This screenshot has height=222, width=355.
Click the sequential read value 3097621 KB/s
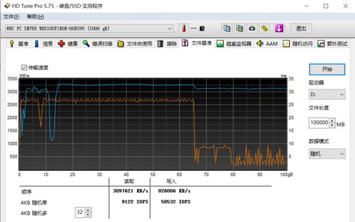(130, 191)
